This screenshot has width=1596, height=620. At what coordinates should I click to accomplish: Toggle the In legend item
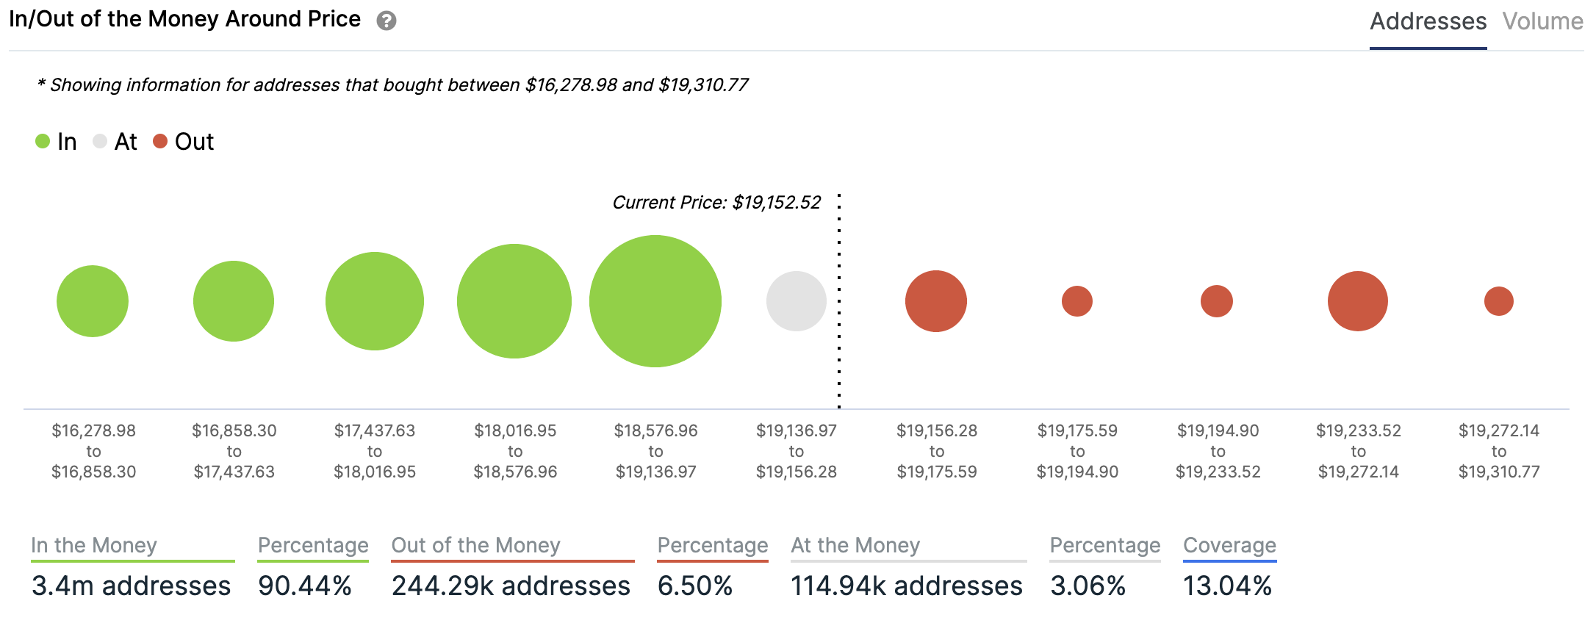57,141
